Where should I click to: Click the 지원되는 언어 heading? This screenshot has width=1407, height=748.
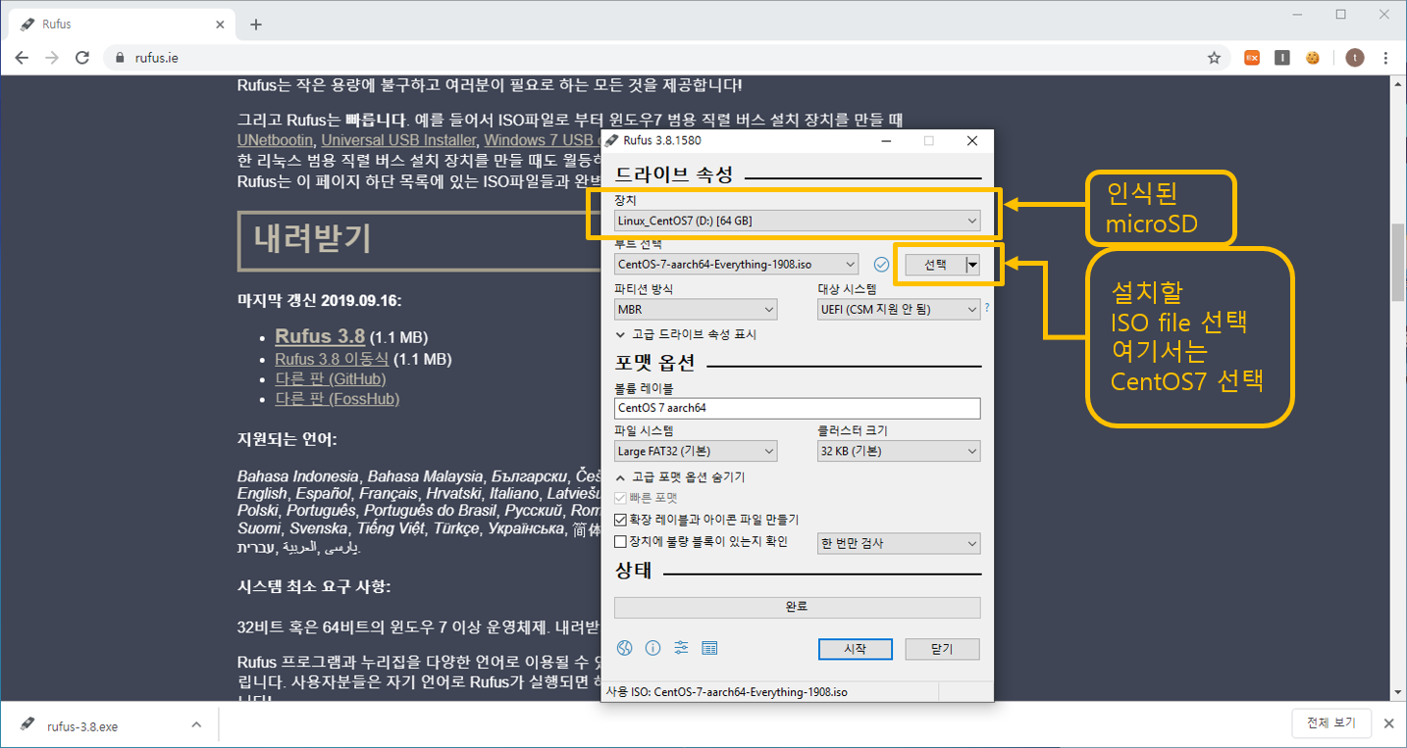pos(287,439)
